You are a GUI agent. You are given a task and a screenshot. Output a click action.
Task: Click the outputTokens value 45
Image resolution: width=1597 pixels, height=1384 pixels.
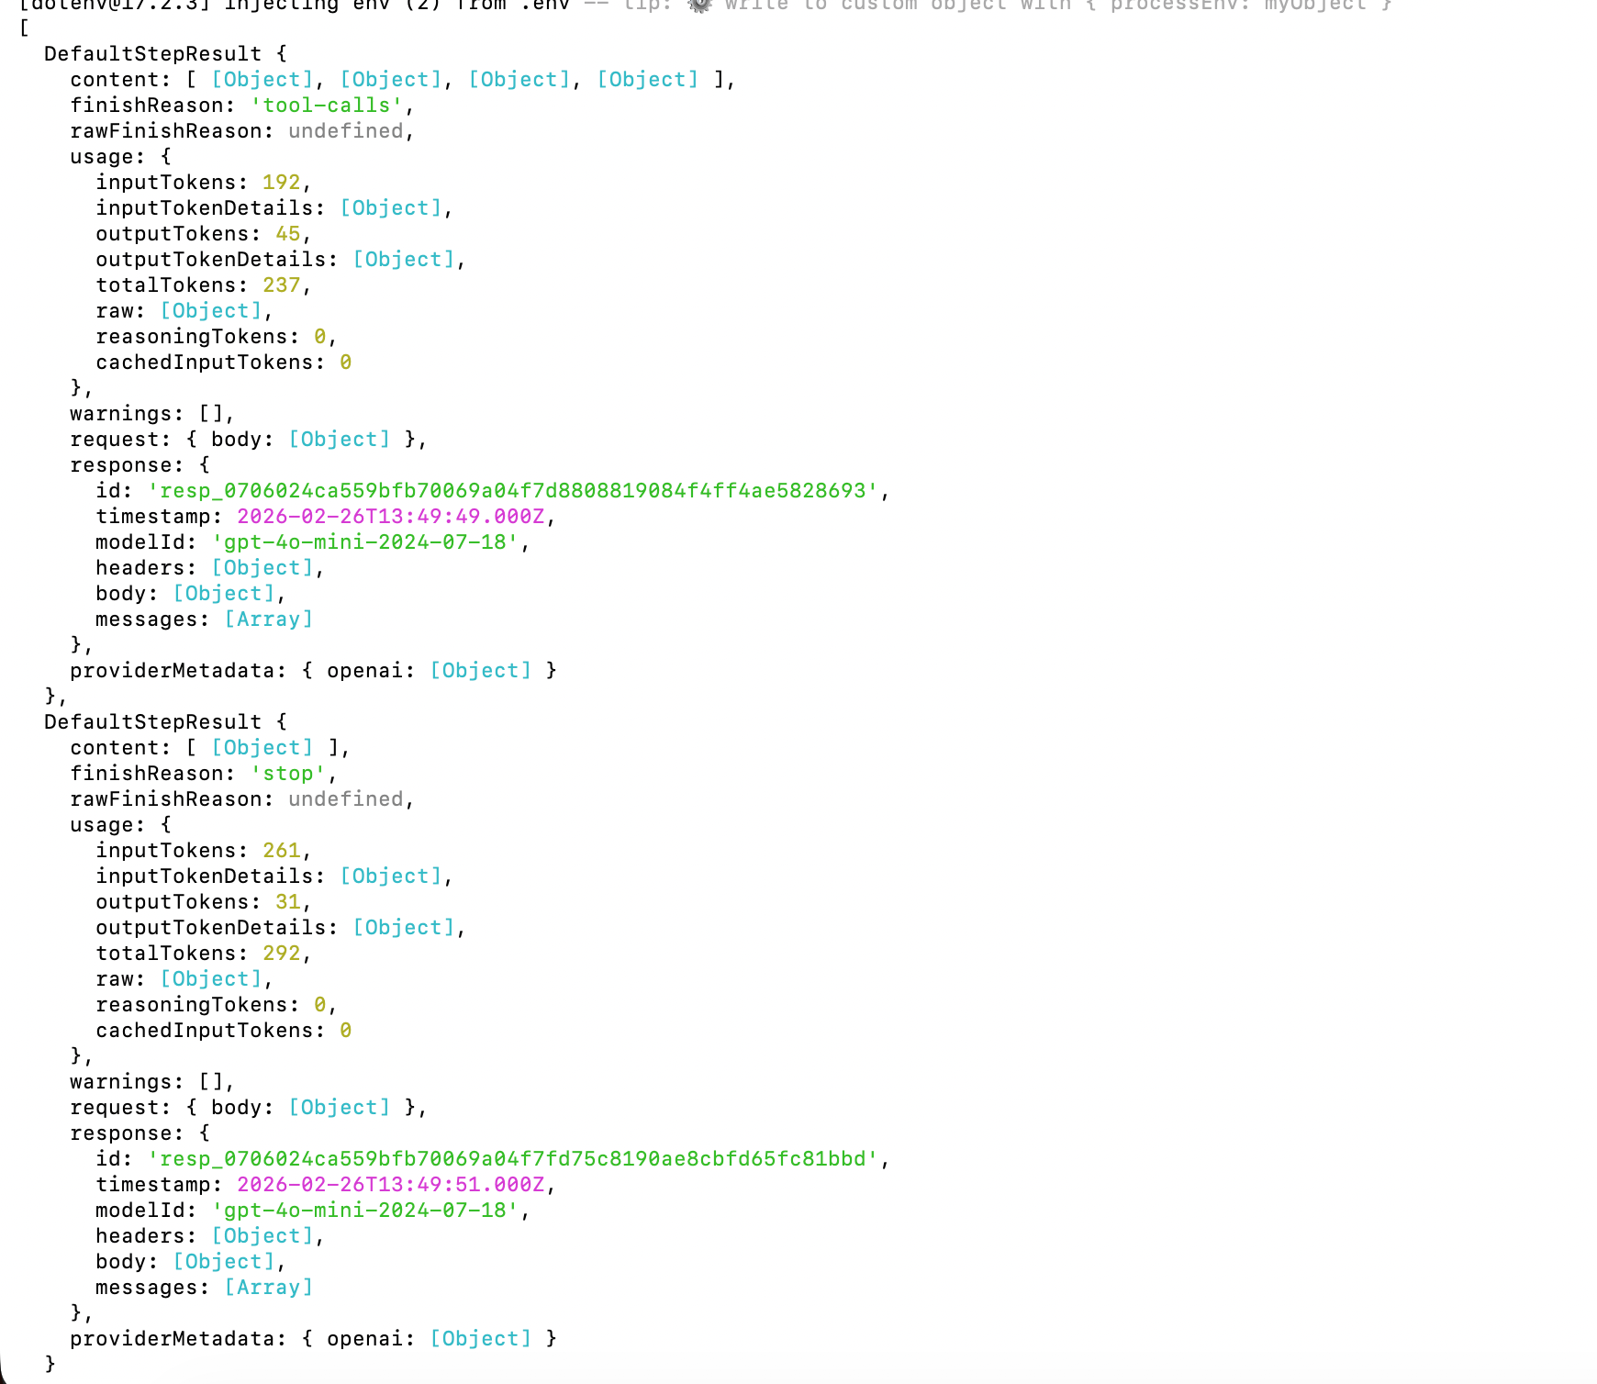[288, 234]
